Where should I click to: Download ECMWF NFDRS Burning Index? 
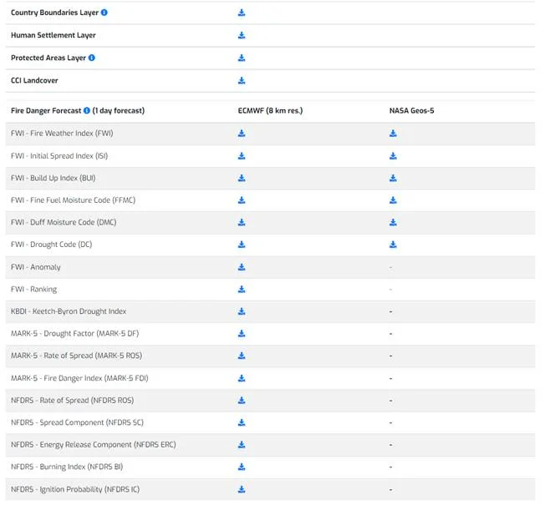pos(242,467)
